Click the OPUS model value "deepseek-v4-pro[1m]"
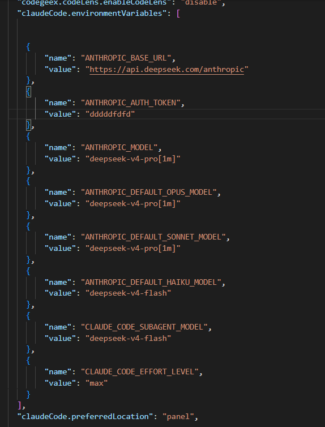Image resolution: width=325 pixels, height=427 pixels. click(x=133, y=203)
